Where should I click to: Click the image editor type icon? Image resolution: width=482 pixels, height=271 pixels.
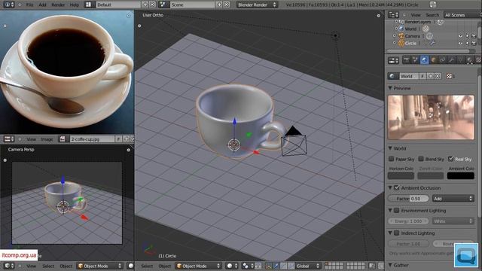click(x=9, y=139)
